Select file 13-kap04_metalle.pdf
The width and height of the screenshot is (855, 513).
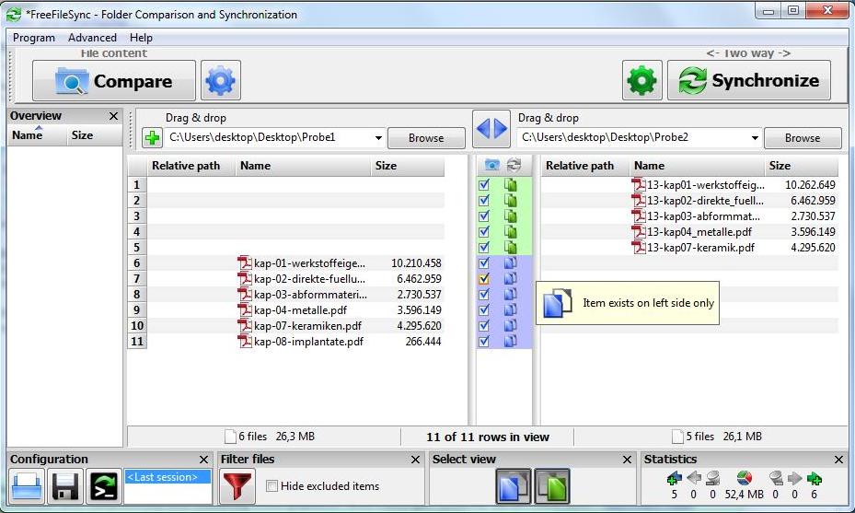(699, 232)
